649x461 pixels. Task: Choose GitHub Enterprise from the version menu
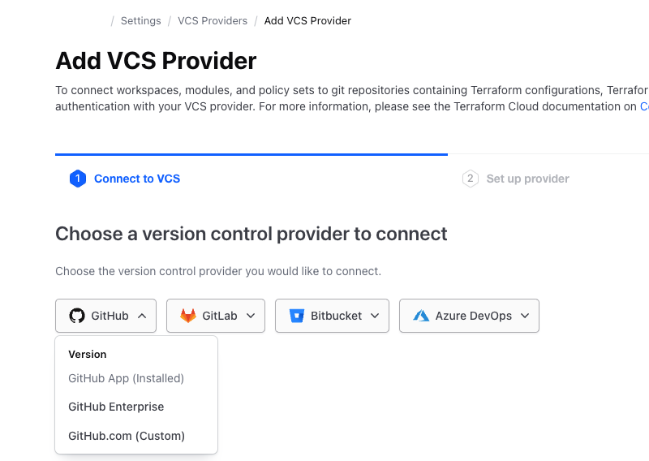click(116, 407)
